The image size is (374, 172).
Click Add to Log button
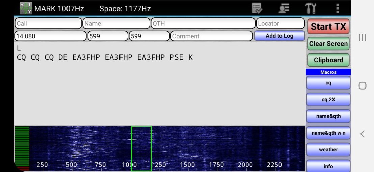(279, 36)
